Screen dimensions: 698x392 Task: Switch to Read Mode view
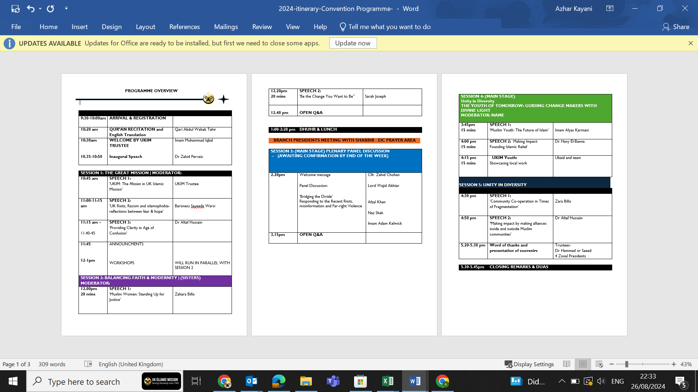pyautogui.click(x=566, y=364)
